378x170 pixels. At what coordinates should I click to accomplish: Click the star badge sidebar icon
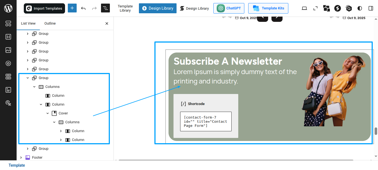(8, 63)
